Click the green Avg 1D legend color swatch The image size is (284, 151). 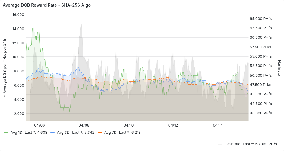(6, 133)
